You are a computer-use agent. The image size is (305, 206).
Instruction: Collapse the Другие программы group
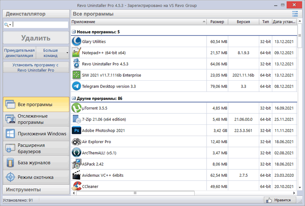[74, 99]
